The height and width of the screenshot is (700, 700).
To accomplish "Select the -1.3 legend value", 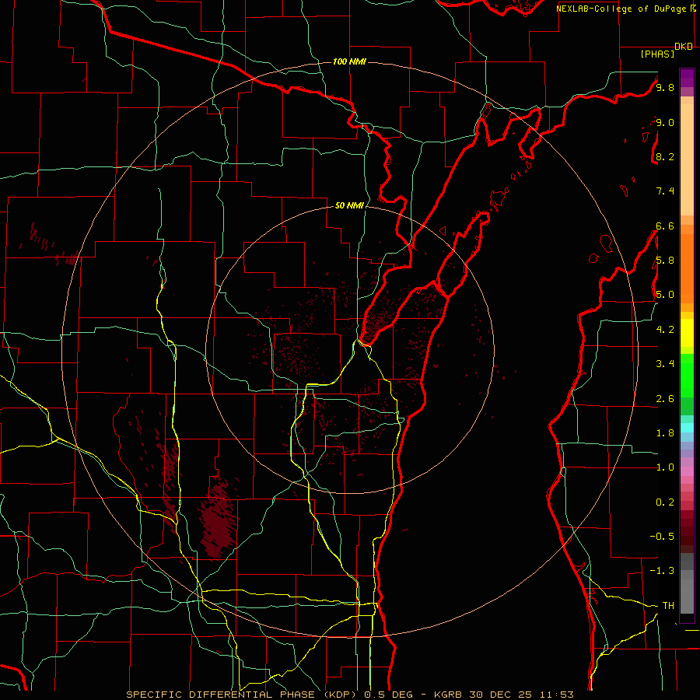I will coord(662,571).
